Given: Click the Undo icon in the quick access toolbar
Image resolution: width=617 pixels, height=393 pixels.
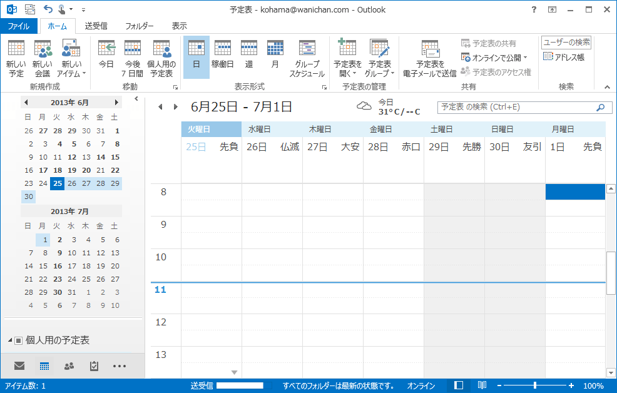Looking at the screenshot, I should pyautogui.click(x=48, y=9).
